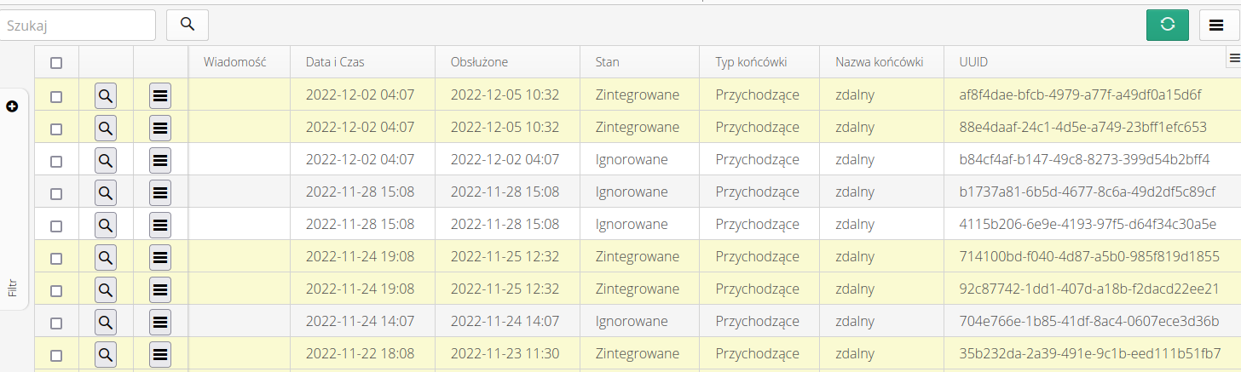The width and height of the screenshot is (1241, 372).
Task: View details of message UUID b84cf4af
Action: pyautogui.click(x=106, y=160)
